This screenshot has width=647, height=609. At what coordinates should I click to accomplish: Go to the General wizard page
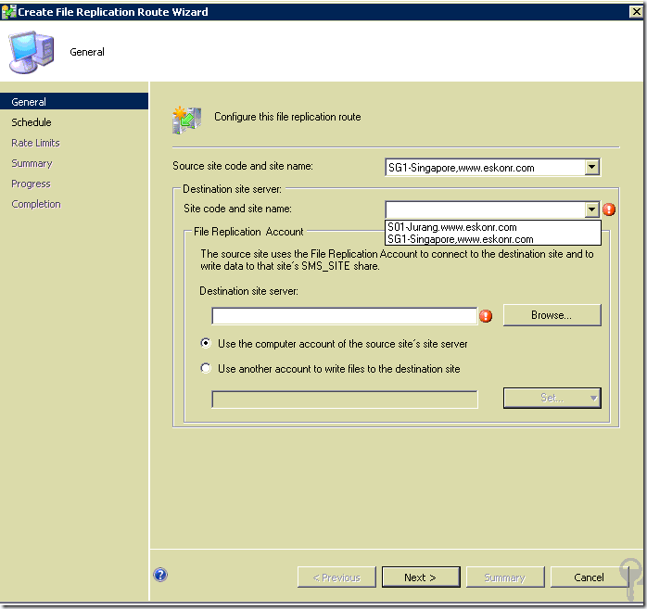point(74,102)
